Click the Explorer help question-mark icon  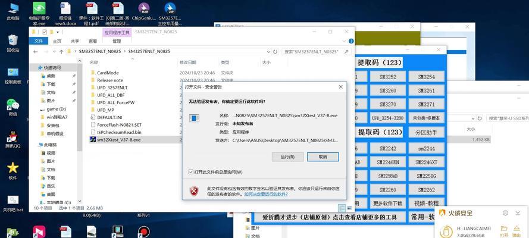(x=351, y=41)
